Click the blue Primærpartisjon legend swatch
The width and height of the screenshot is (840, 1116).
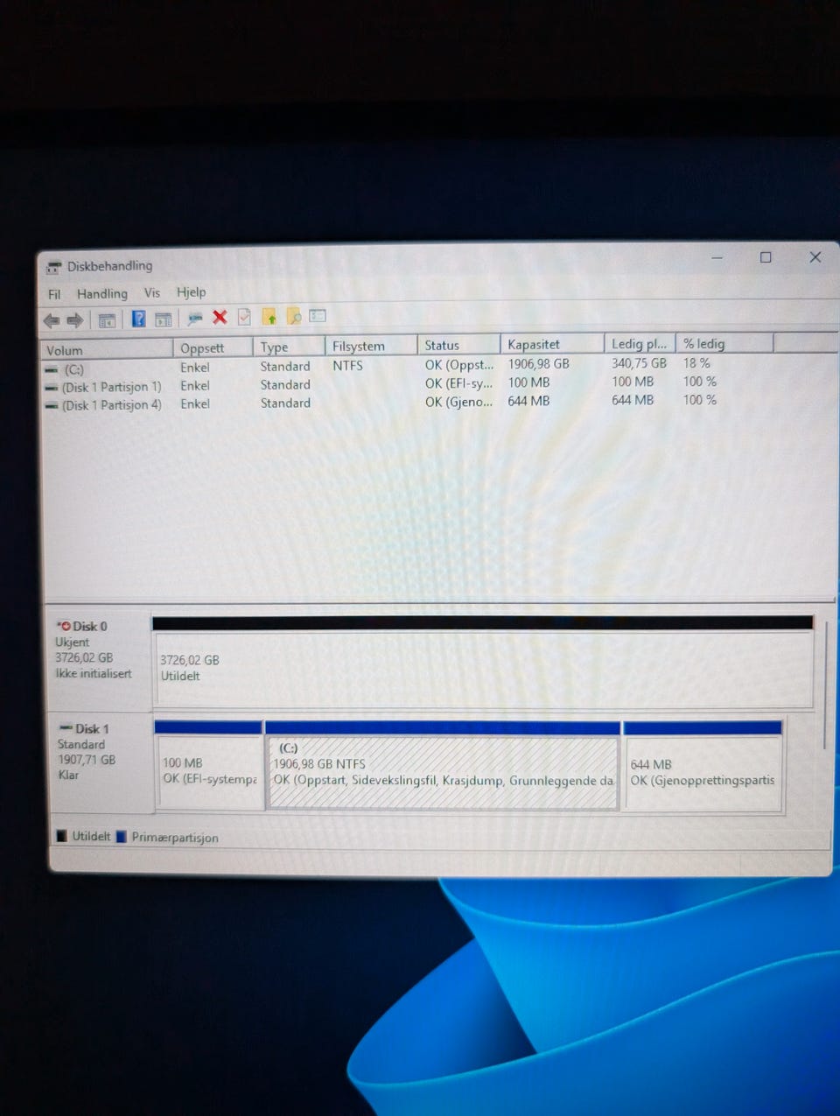point(122,837)
